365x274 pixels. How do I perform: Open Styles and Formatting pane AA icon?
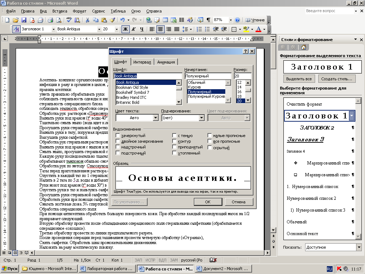[16, 29]
